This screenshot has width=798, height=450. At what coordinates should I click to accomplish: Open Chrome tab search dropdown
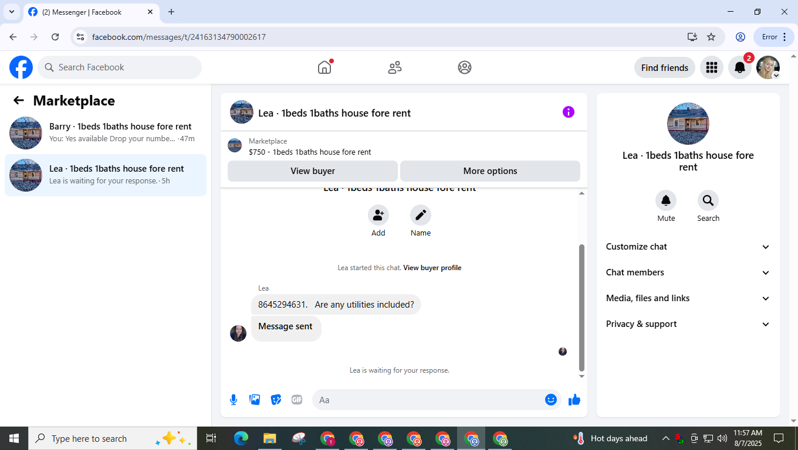tap(11, 12)
